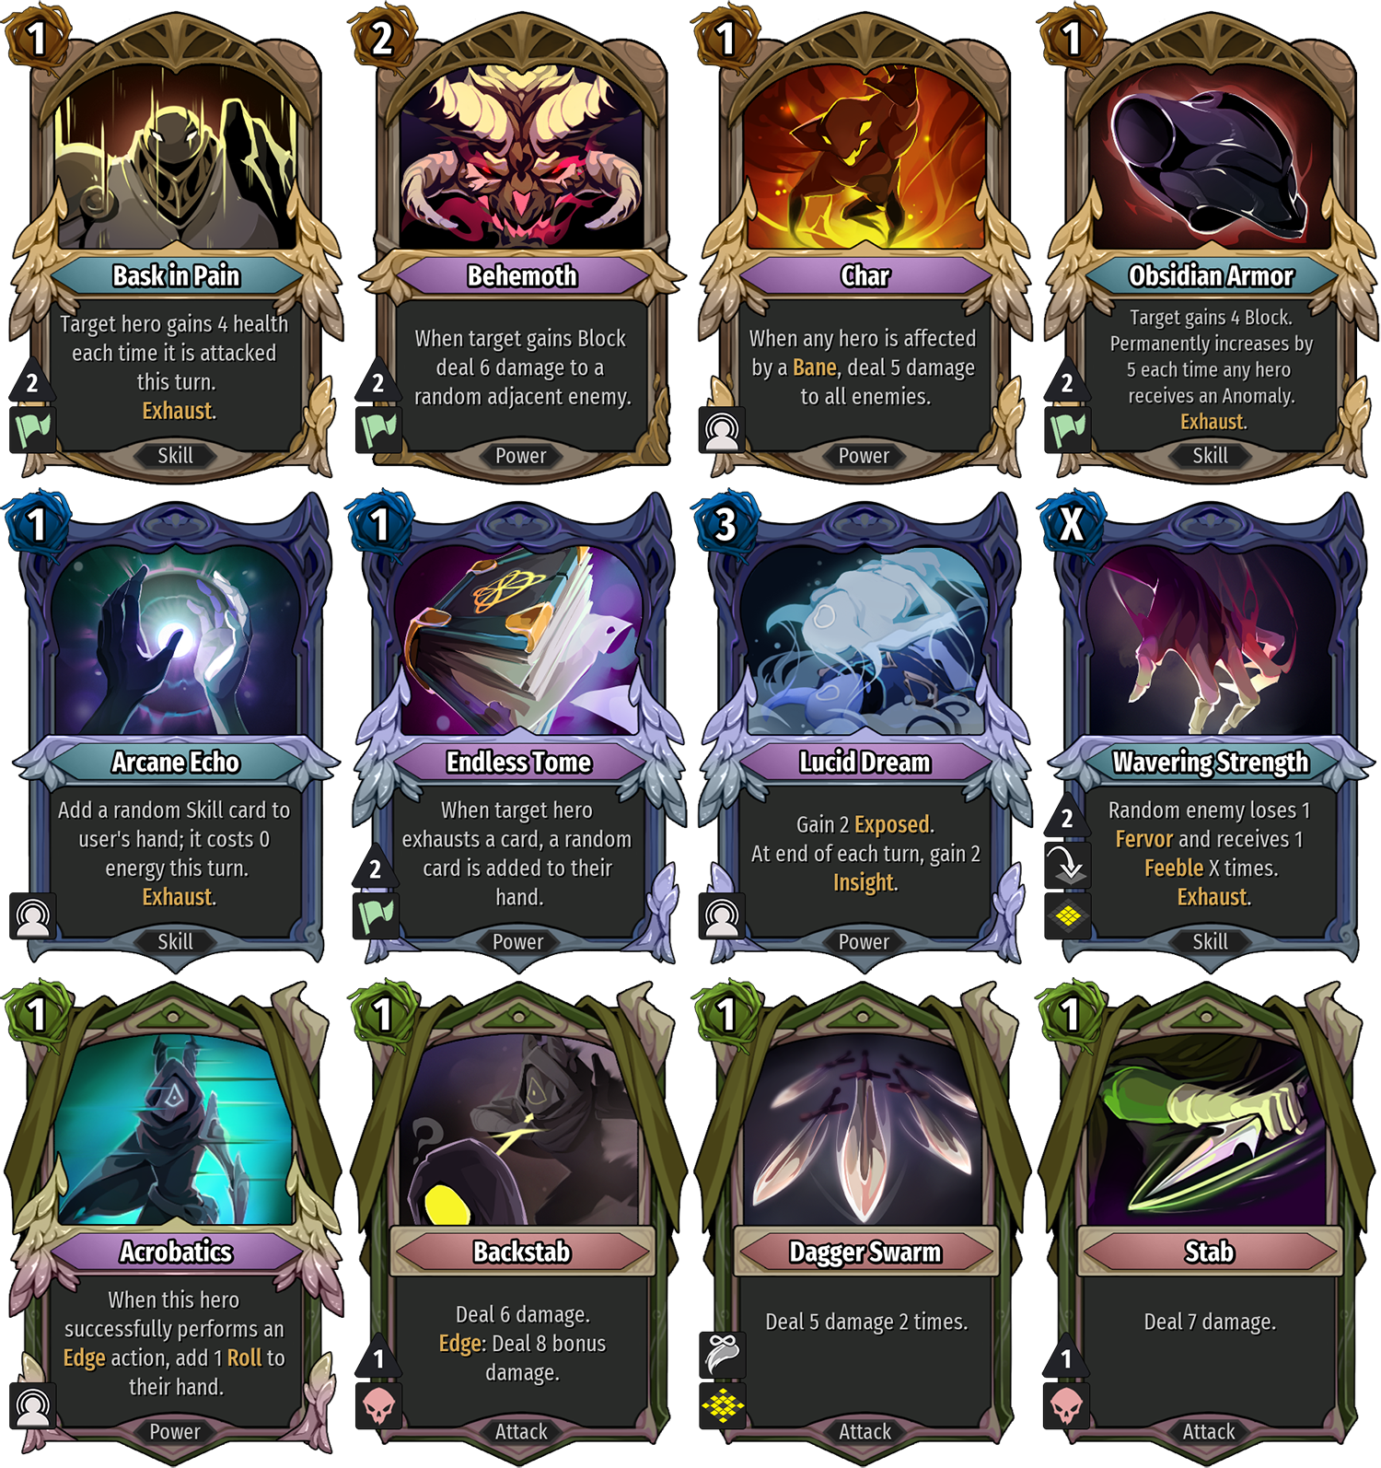
Task: Click the yellow dotted grid icon on Dagger Swarm
Action: 722,1405
